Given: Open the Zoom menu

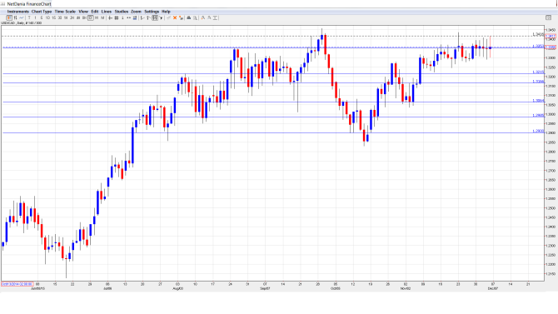Looking at the screenshot, I should tap(136, 12).
